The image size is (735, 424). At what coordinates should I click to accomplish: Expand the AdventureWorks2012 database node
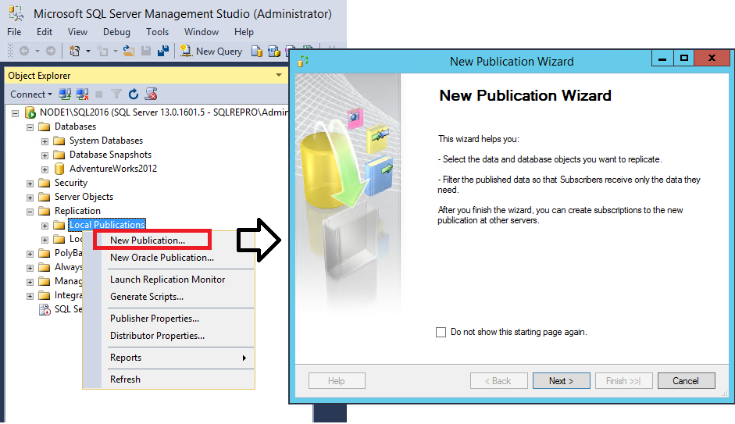[x=45, y=169]
